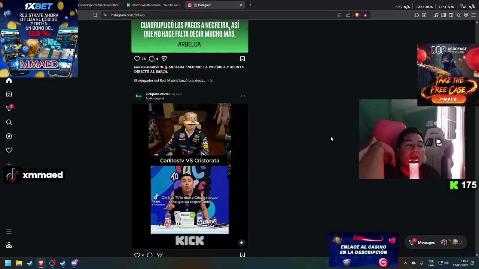Share this page via address bar icon
The width and height of the screenshot is (479, 269).
(x=348, y=15)
